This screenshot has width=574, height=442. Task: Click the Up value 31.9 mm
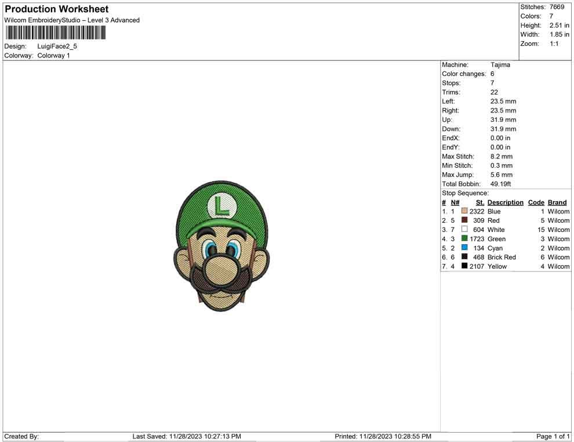503,119
